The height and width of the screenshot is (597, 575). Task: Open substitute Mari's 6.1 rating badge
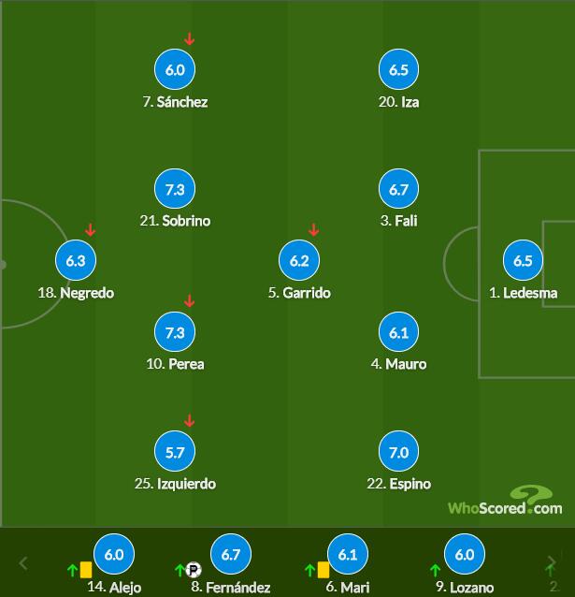348,555
